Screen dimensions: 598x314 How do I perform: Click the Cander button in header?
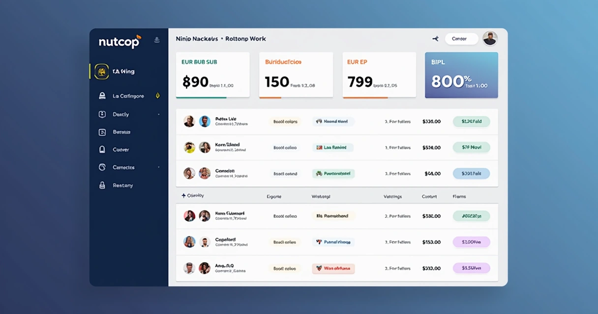(x=461, y=39)
